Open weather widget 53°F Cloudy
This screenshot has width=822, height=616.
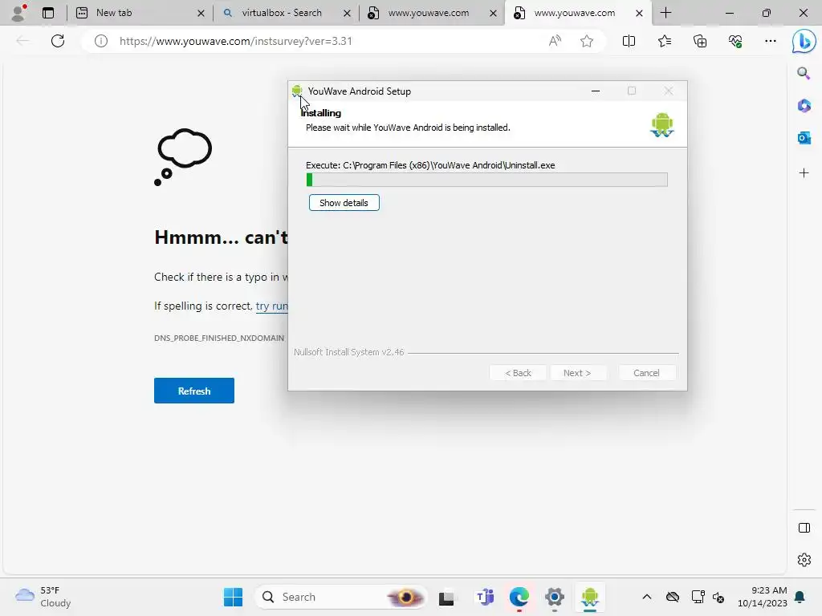tap(43, 597)
